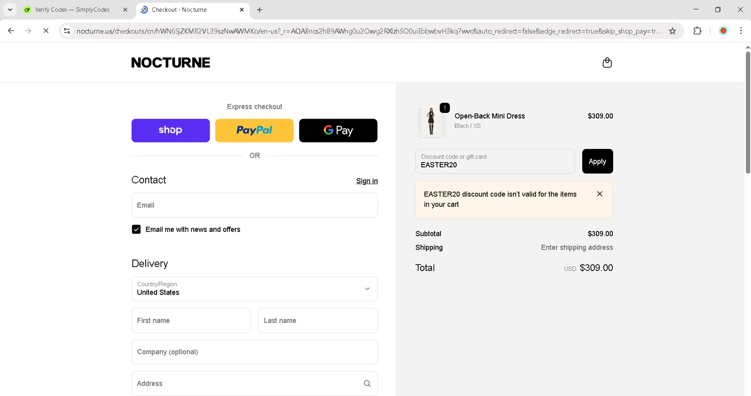Open Chrome three-dot menu
Viewport: 751px width, 396px height.
[x=741, y=31]
